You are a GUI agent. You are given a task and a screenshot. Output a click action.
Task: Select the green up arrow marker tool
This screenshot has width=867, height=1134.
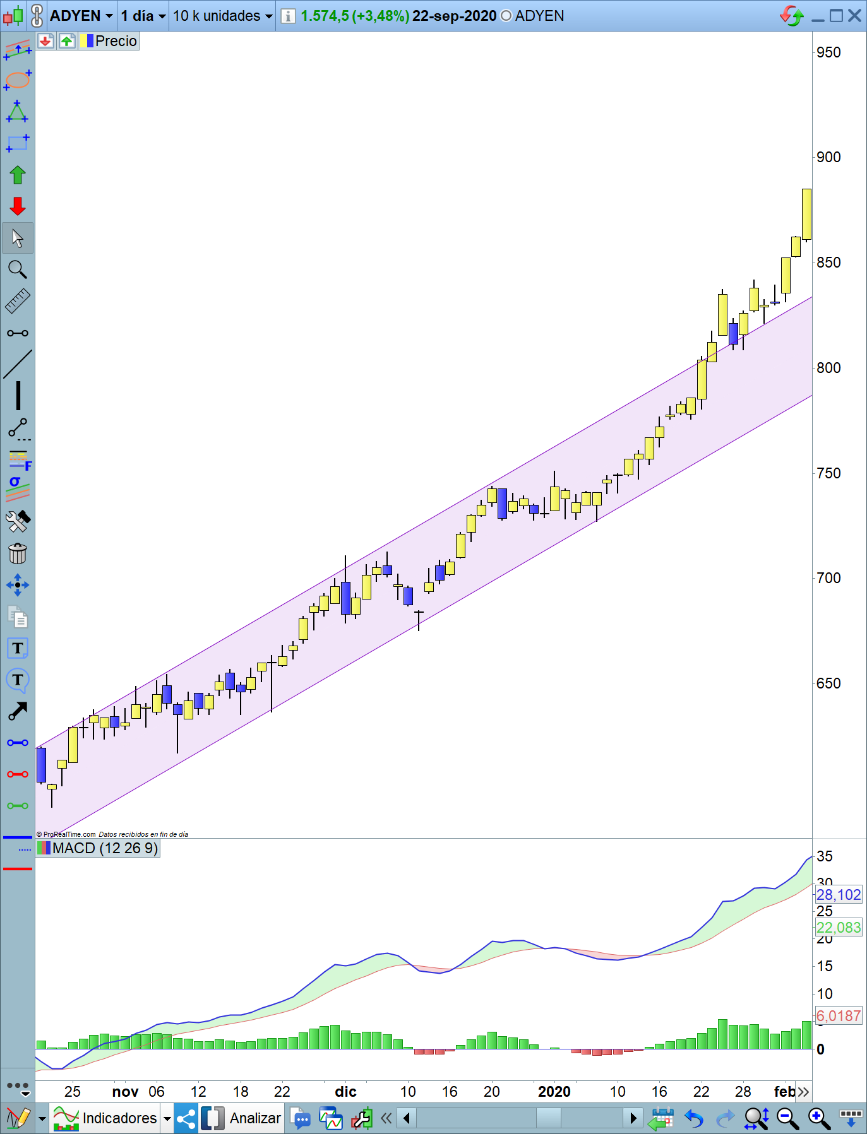click(18, 175)
